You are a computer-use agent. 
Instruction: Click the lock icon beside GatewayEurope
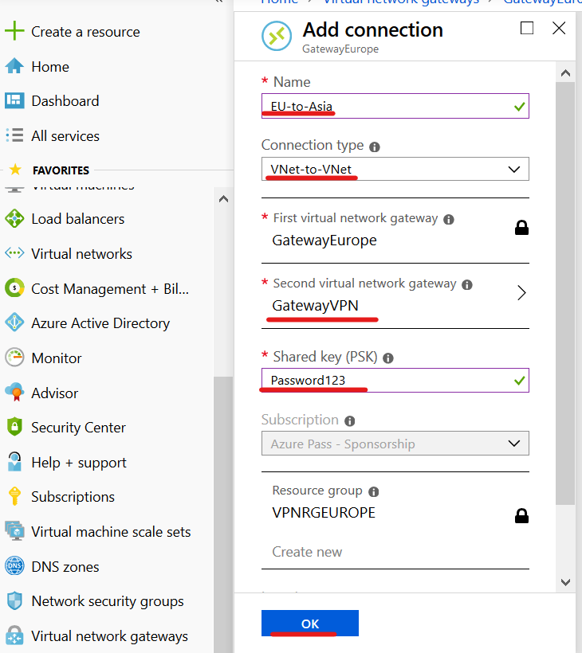click(521, 228)
